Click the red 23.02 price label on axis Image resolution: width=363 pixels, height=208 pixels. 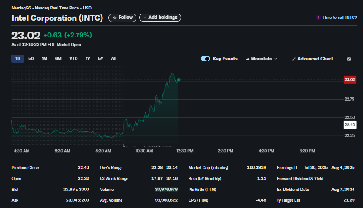coord(349,80)
